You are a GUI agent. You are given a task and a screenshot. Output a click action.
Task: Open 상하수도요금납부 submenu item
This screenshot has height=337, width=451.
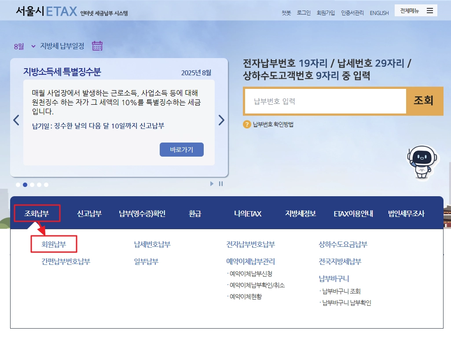coord(343,244)
